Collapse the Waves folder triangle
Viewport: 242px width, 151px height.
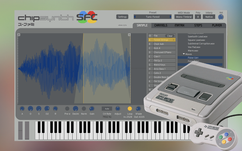184,54
